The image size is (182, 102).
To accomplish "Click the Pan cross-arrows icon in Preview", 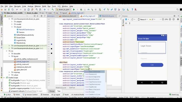I will [126, 23].
